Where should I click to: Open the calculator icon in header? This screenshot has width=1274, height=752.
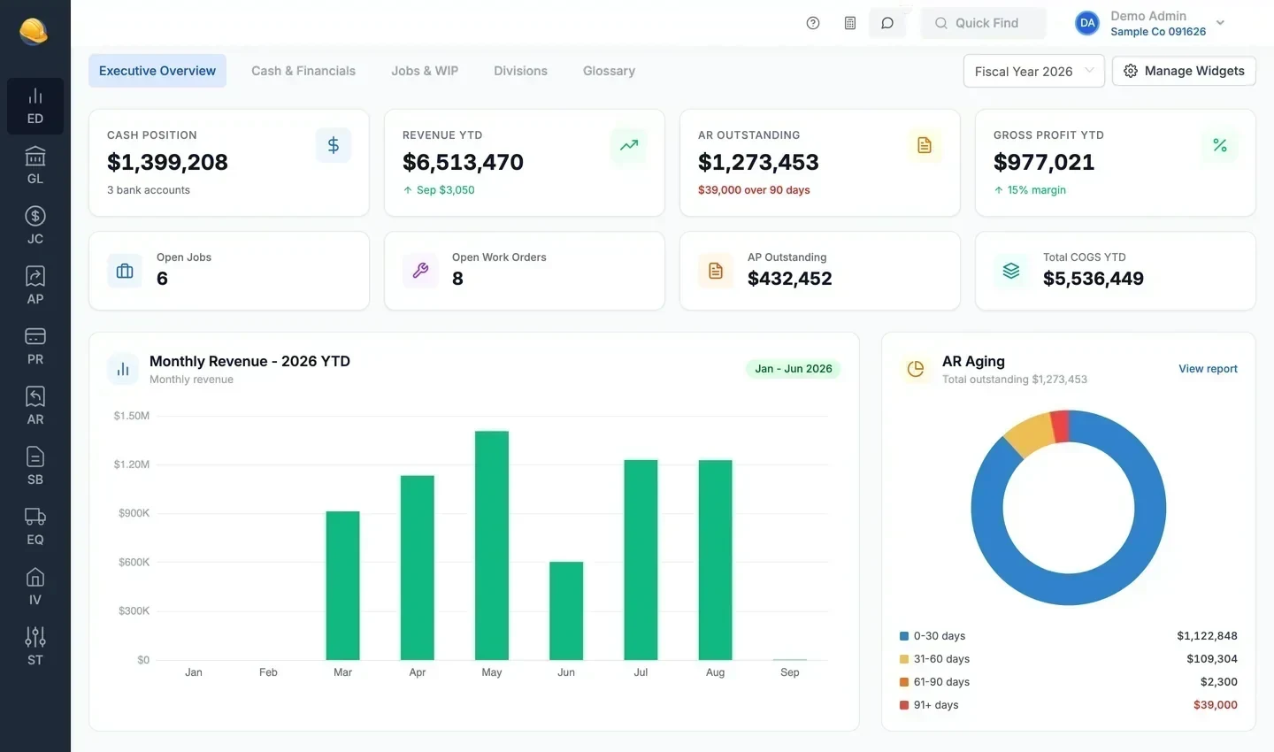click(850, 23)
